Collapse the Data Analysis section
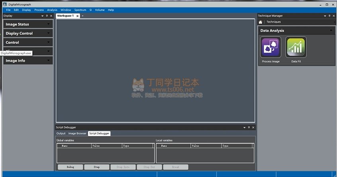 coord(331,31)
